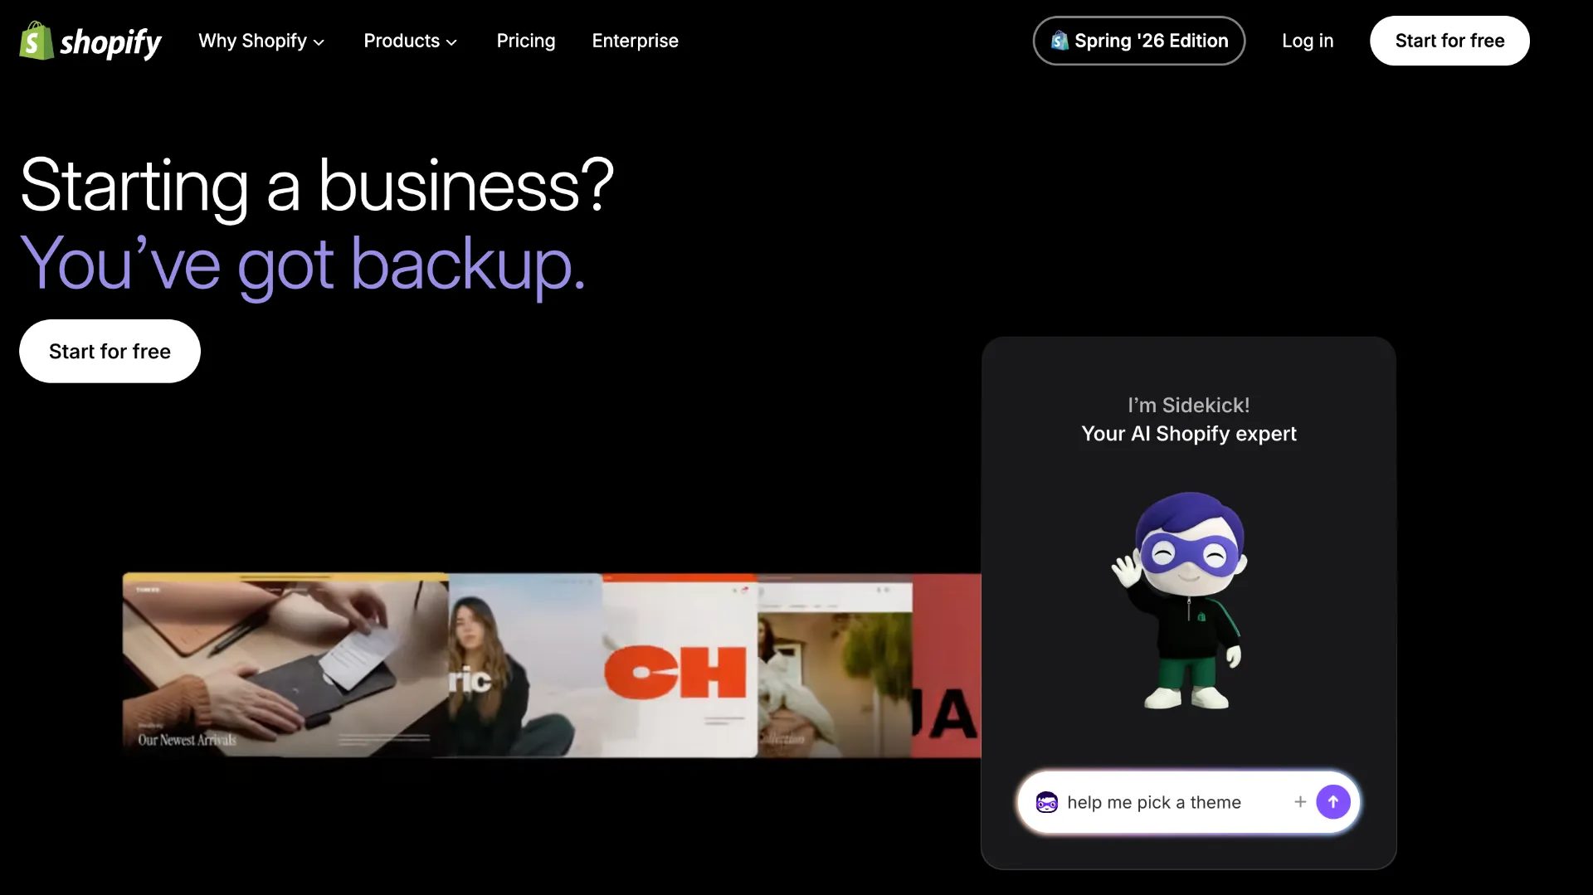Click hero Start for free button
Image resolution: width=1593 pixels, height=895 pixels.
coord(110,351)
